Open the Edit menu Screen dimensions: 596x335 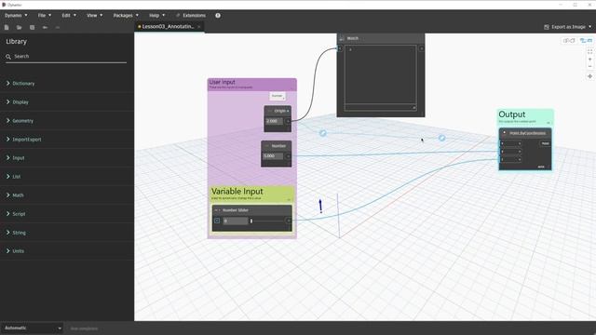(69, 16)
